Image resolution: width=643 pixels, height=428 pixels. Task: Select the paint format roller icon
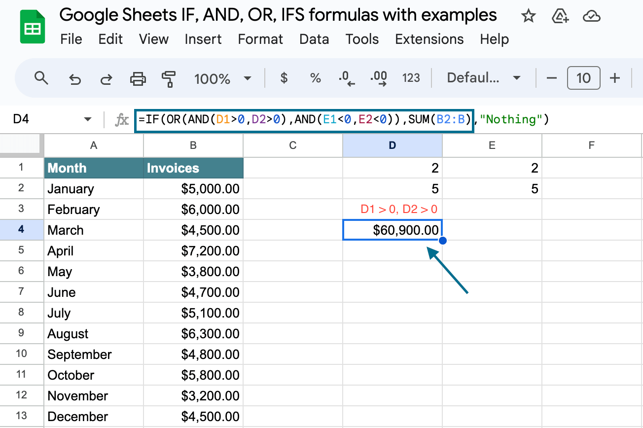coord(169,78)
